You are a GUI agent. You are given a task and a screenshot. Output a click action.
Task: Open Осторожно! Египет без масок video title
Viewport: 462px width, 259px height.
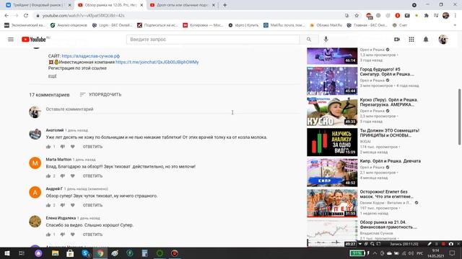(387, 194)
